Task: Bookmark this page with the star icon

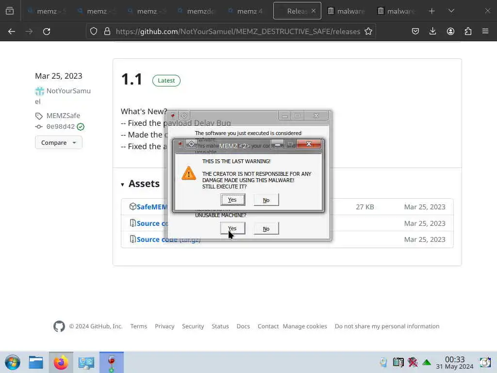Action: (368, 32)
